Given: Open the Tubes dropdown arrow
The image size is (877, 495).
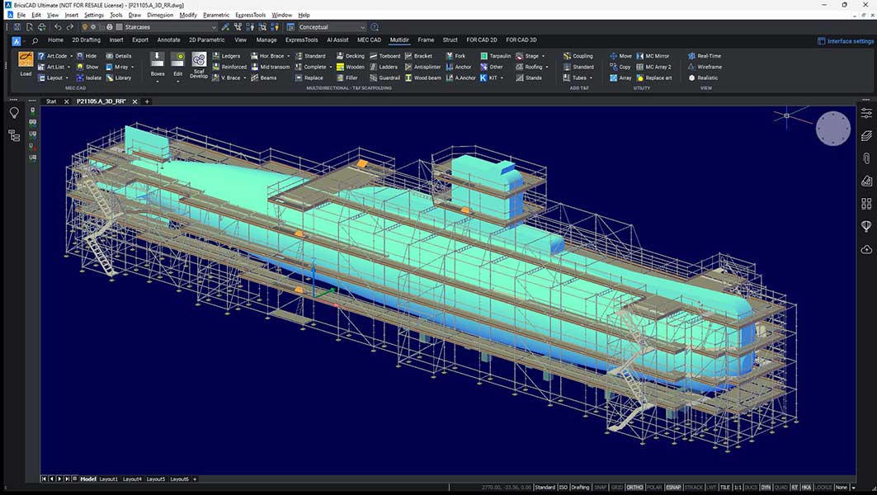Looking at the screenshot, I should (x=590, y=78).
